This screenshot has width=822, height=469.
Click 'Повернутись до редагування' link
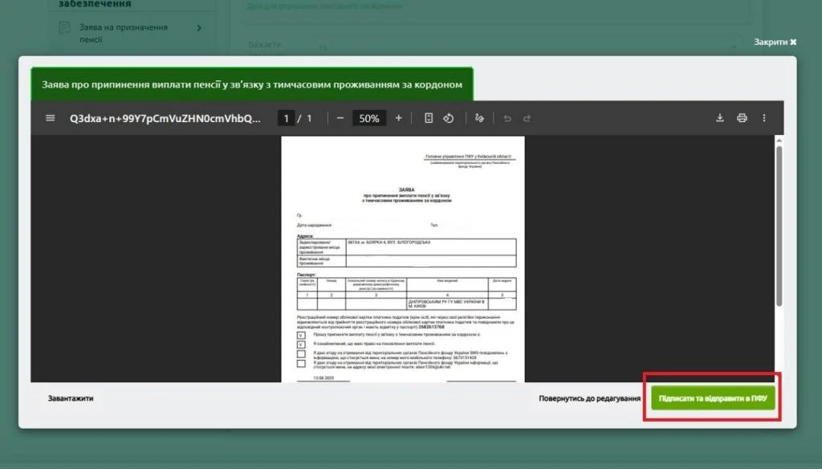(589, 398)
